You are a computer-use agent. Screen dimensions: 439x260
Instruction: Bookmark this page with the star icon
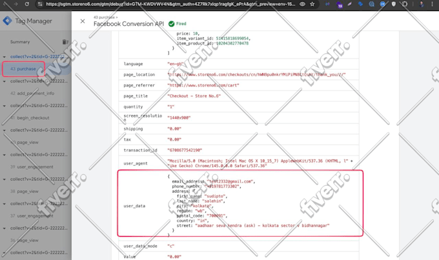312,4
